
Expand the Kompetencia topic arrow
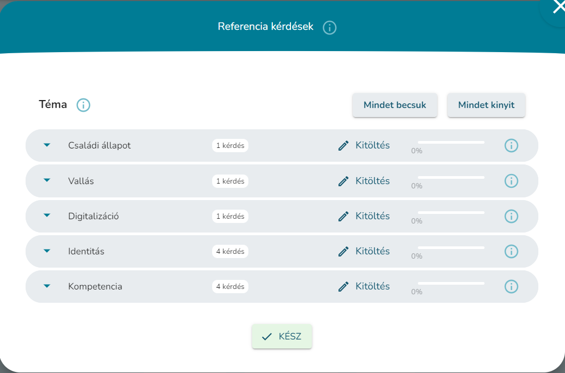(x=47, y=286)
